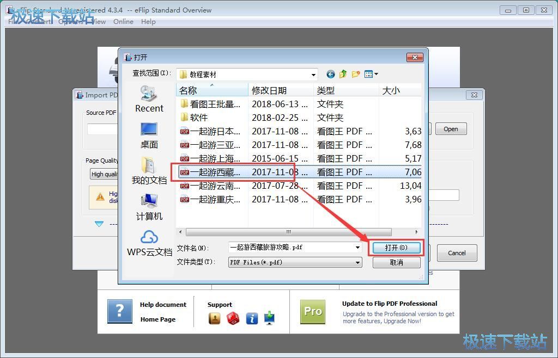Click 2018-06-13 date of 看图王批量 folder
This screenshot has height=358, width=558.
click(x=280, y=104)
